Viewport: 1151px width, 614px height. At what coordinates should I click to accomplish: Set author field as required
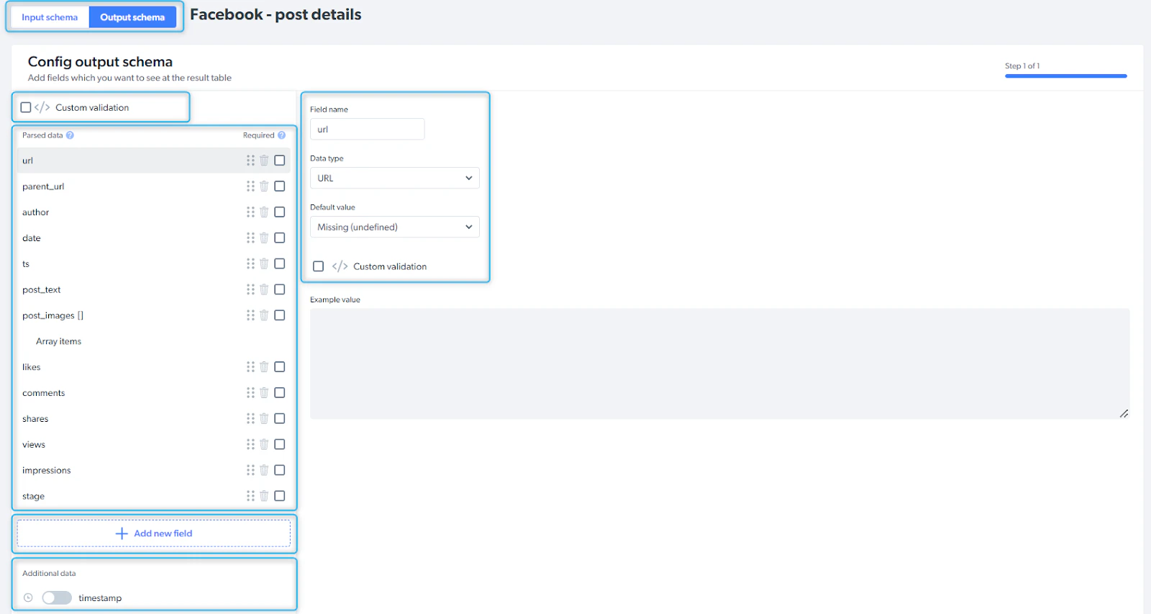tap(280, 212)
